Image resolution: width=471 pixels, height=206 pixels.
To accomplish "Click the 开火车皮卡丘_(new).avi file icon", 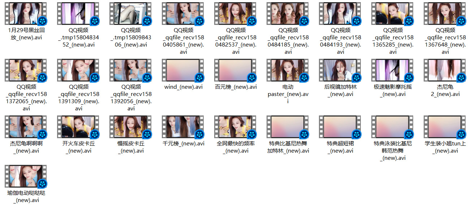I will click(x=78, y=127).
